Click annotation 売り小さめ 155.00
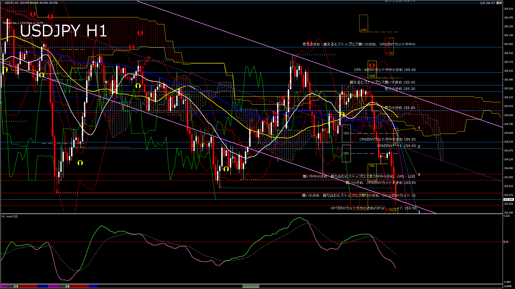This screenshot has width=515, height=289. pyautogui.click(x=400, y=108)
